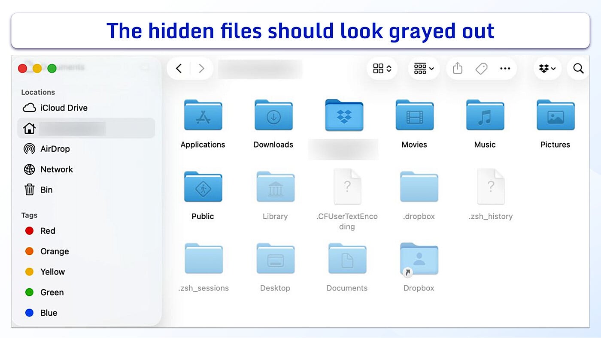
Task: Select the Pictures folder icon
Action: [555, 115]
